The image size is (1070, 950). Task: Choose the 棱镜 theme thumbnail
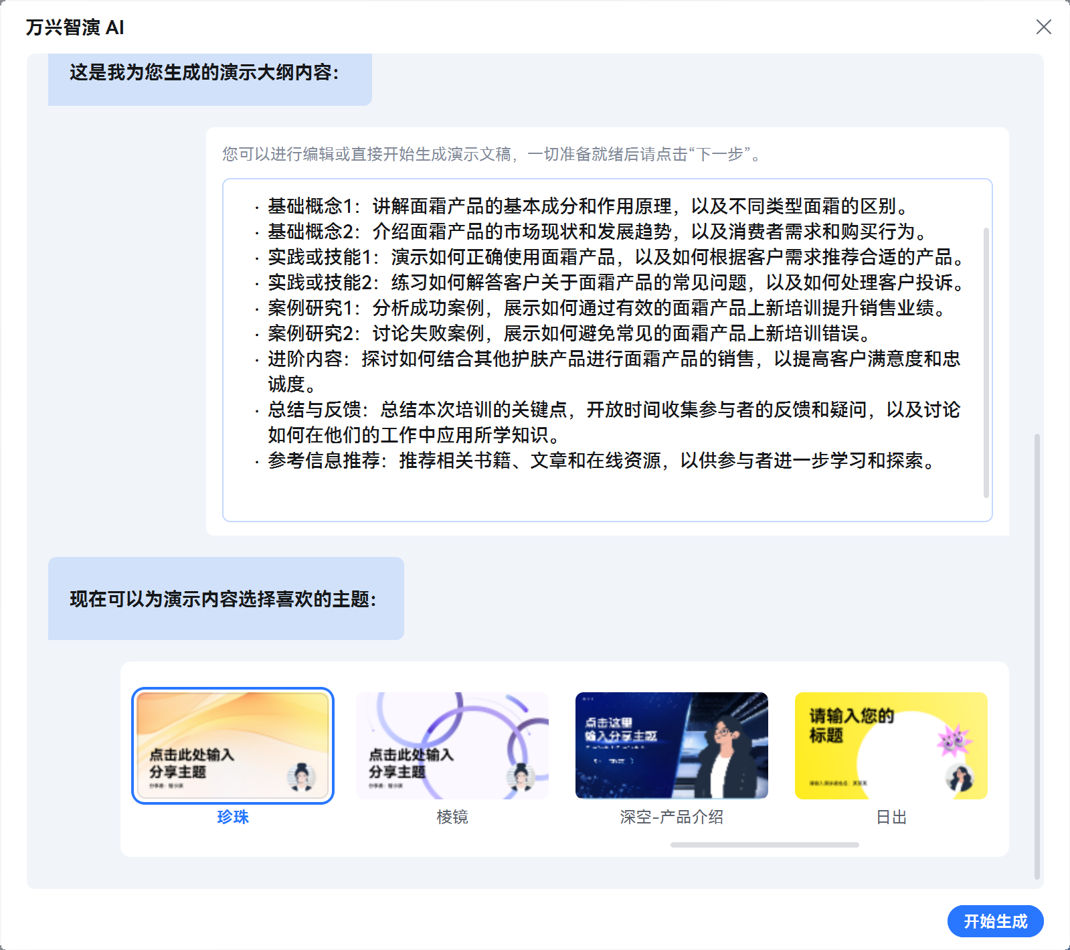[452, 746]
